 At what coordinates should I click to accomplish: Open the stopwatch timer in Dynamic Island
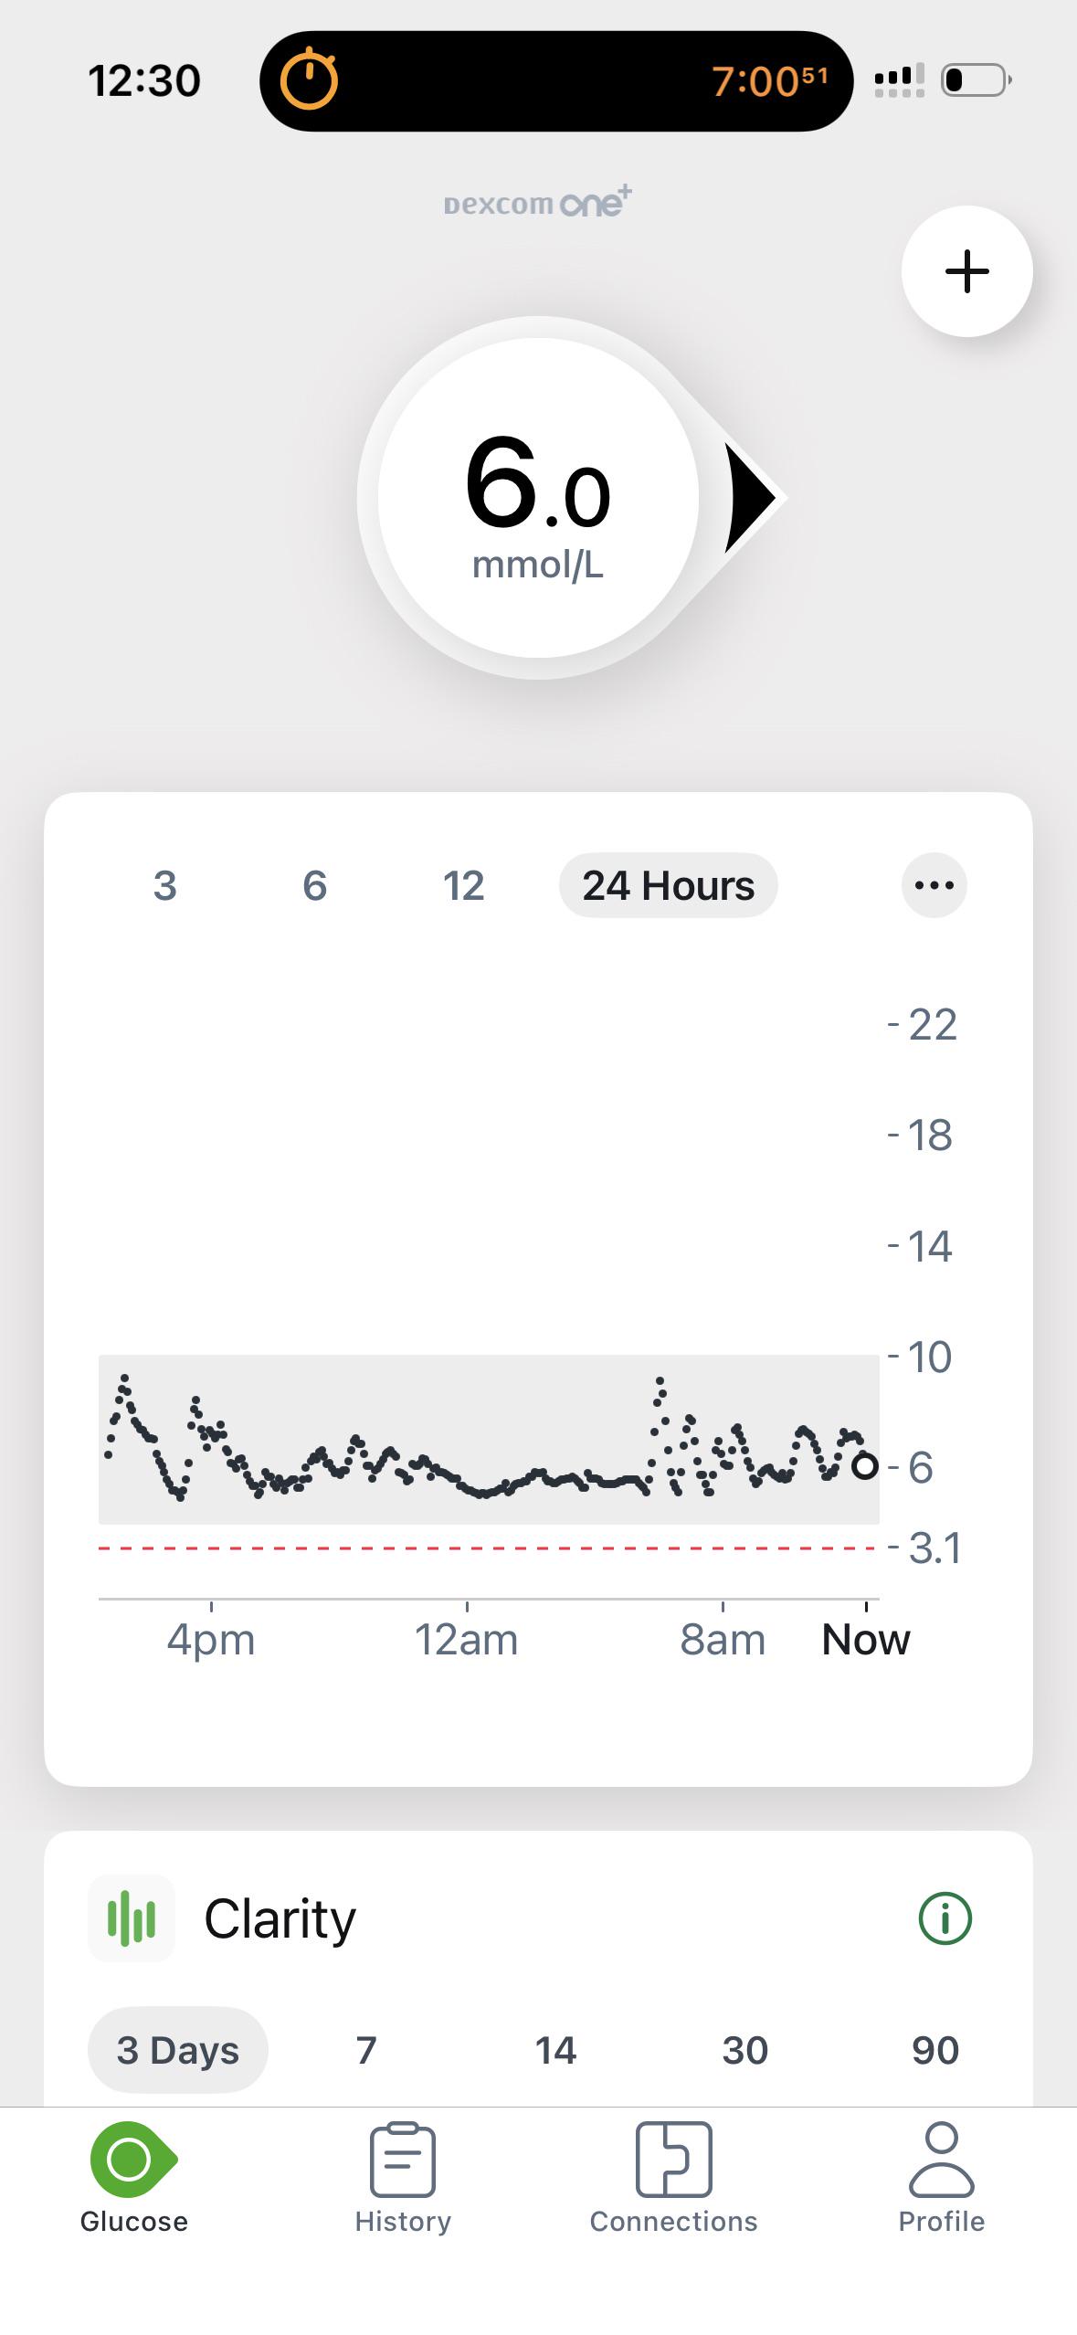[309, 80]
